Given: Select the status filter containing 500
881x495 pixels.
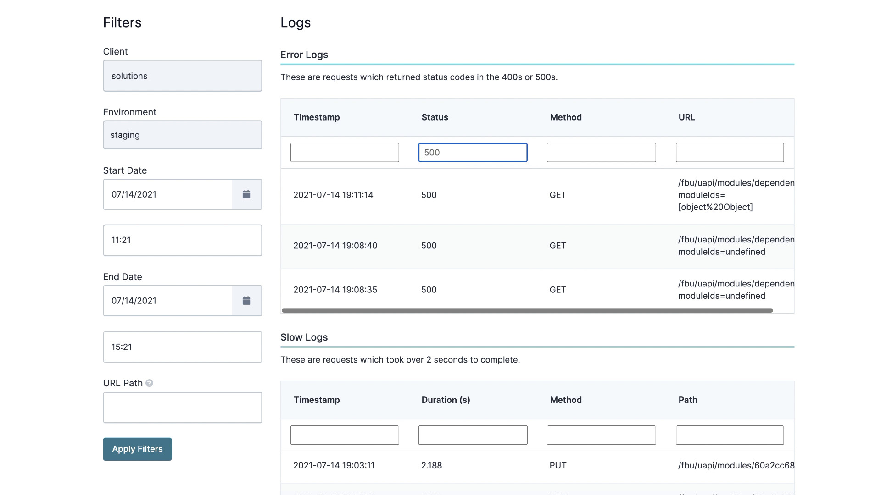Looking at the screenshot, I should [x=473, y=152].
